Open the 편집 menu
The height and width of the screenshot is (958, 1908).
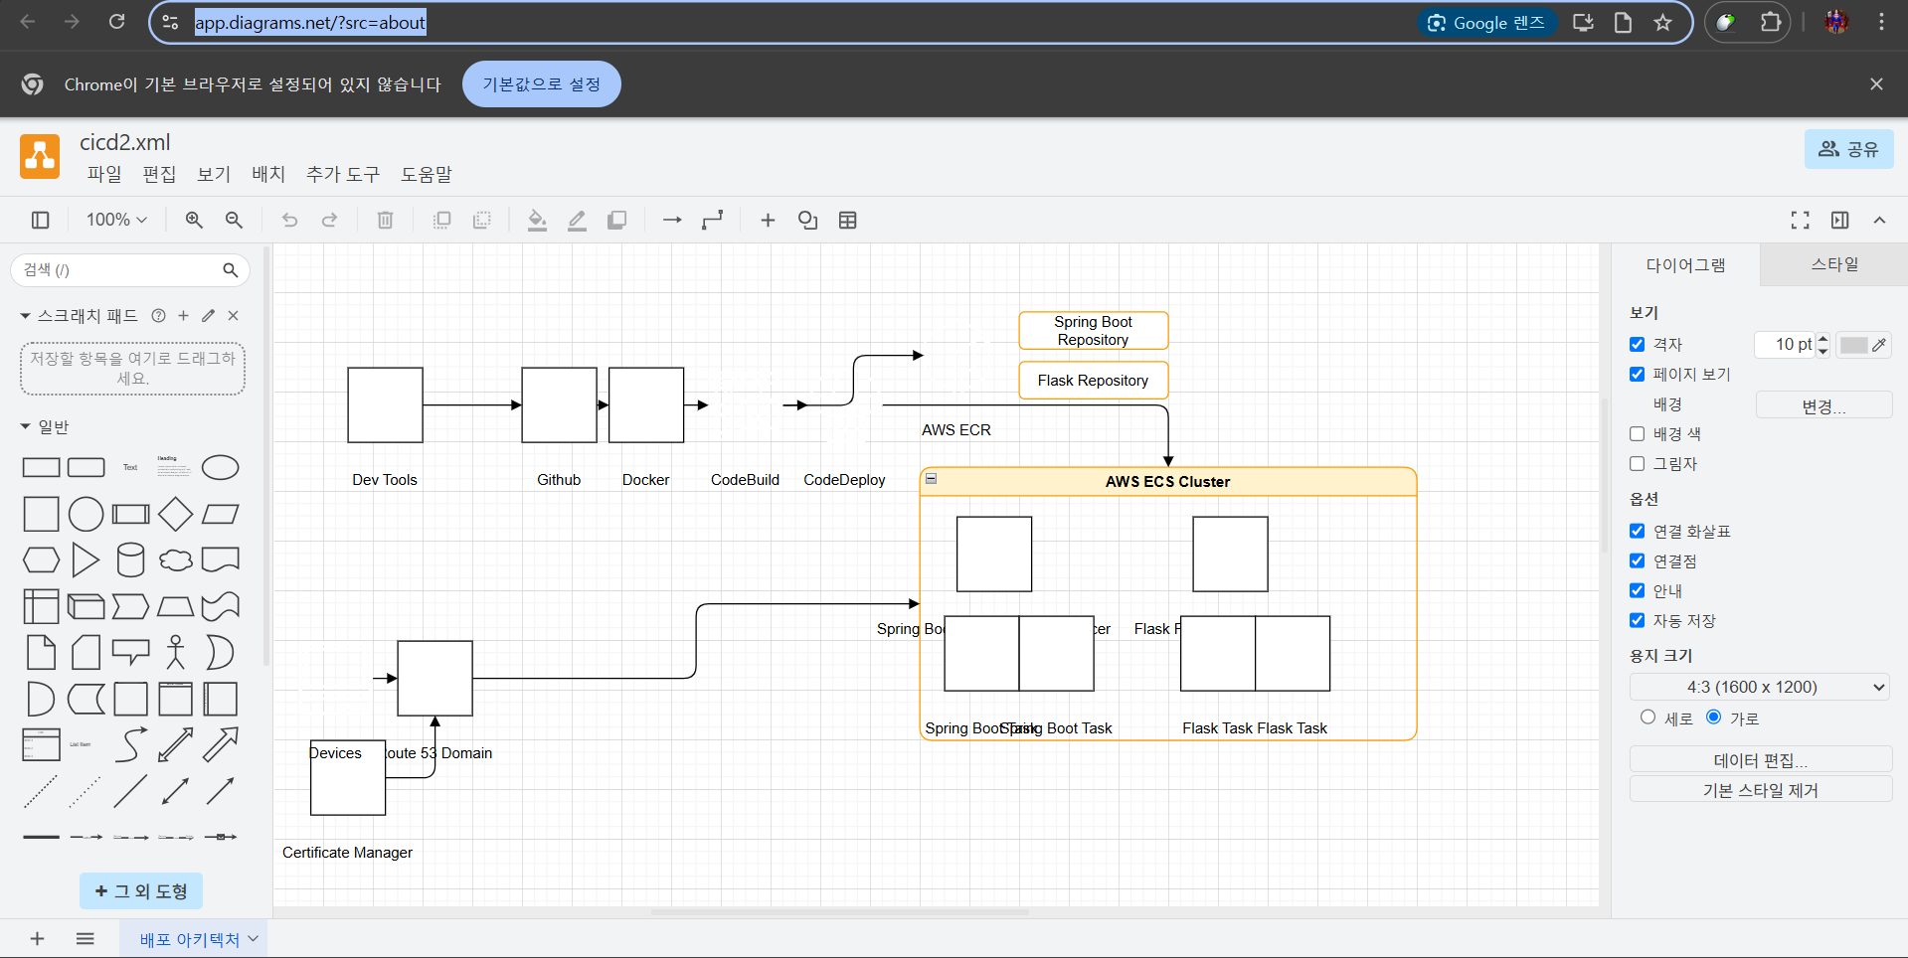[159, 174]
